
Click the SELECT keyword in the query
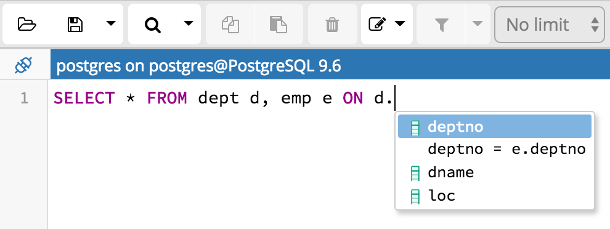coord(84,98)
